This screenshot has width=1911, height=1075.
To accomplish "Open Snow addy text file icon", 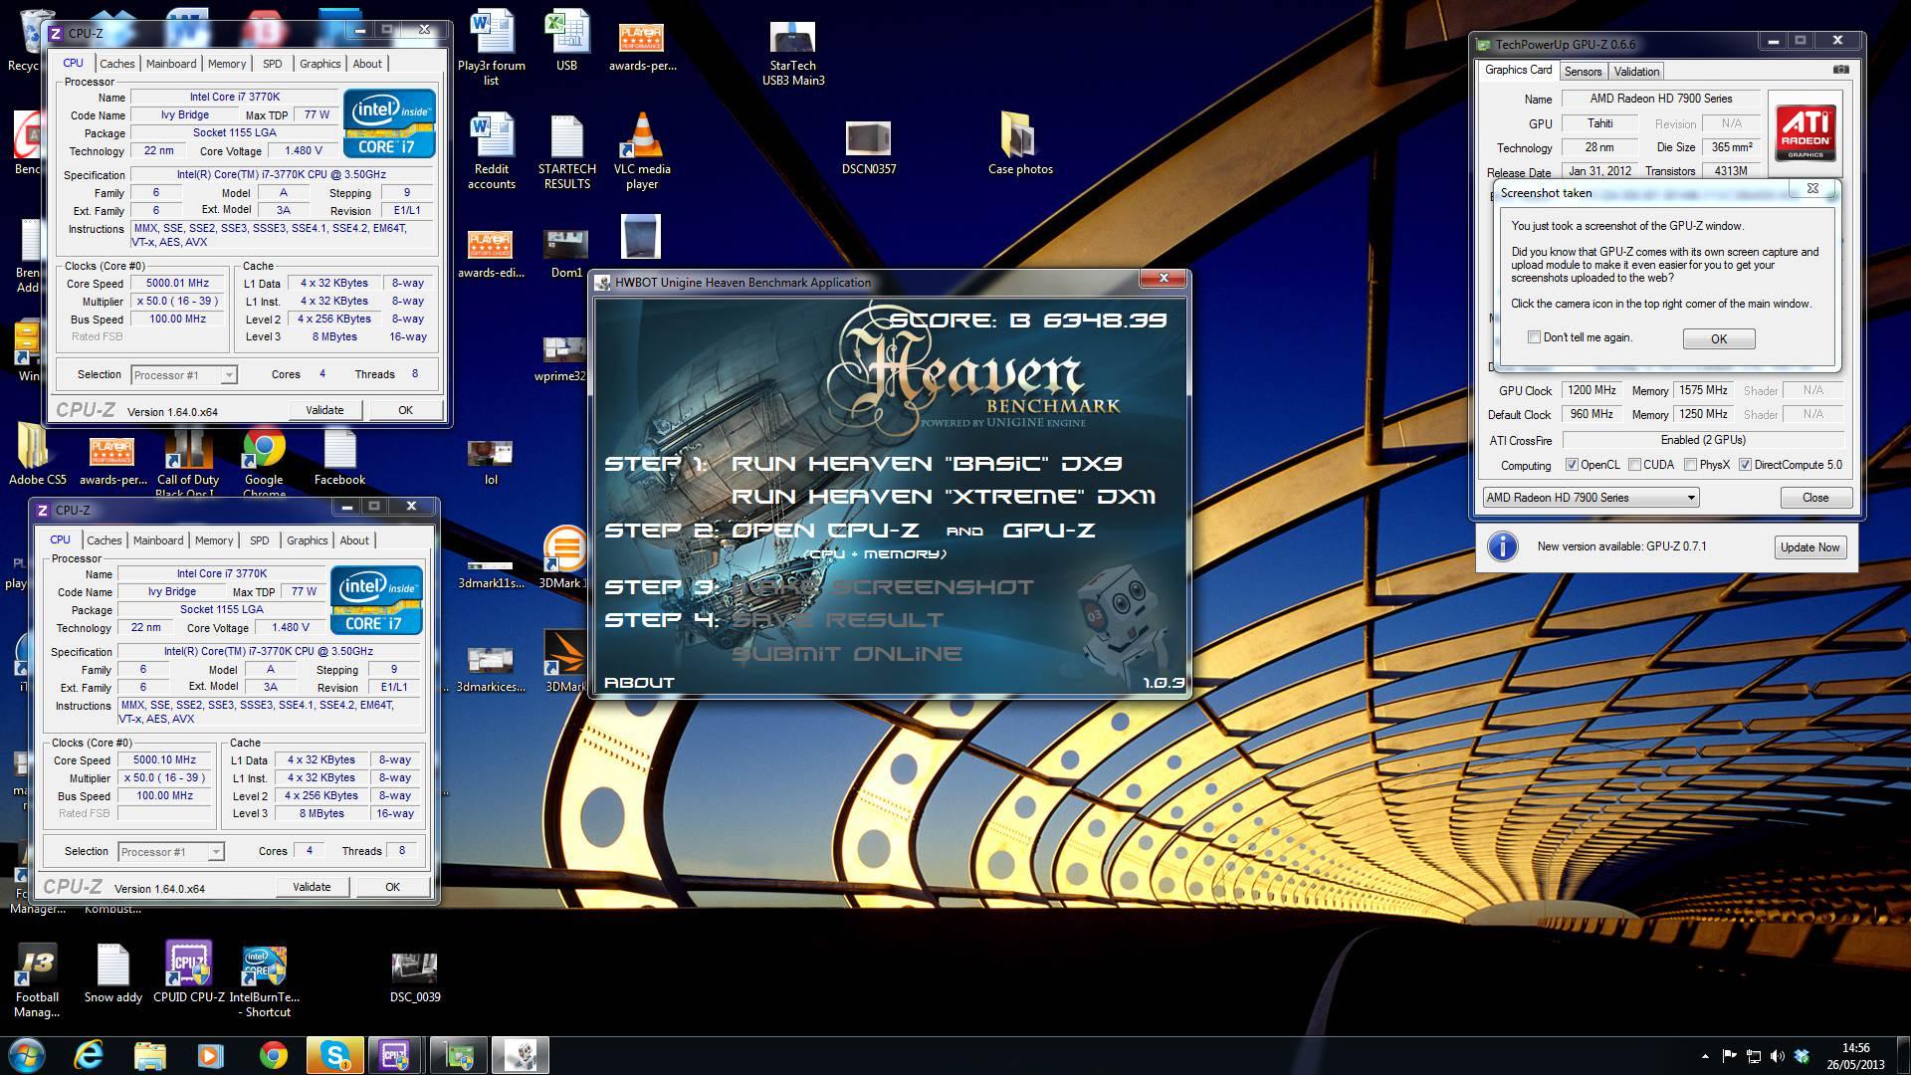I will tap(113, 971).
